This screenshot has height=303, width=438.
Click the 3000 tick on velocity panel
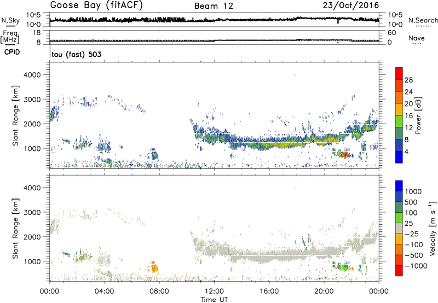(32, 212)
